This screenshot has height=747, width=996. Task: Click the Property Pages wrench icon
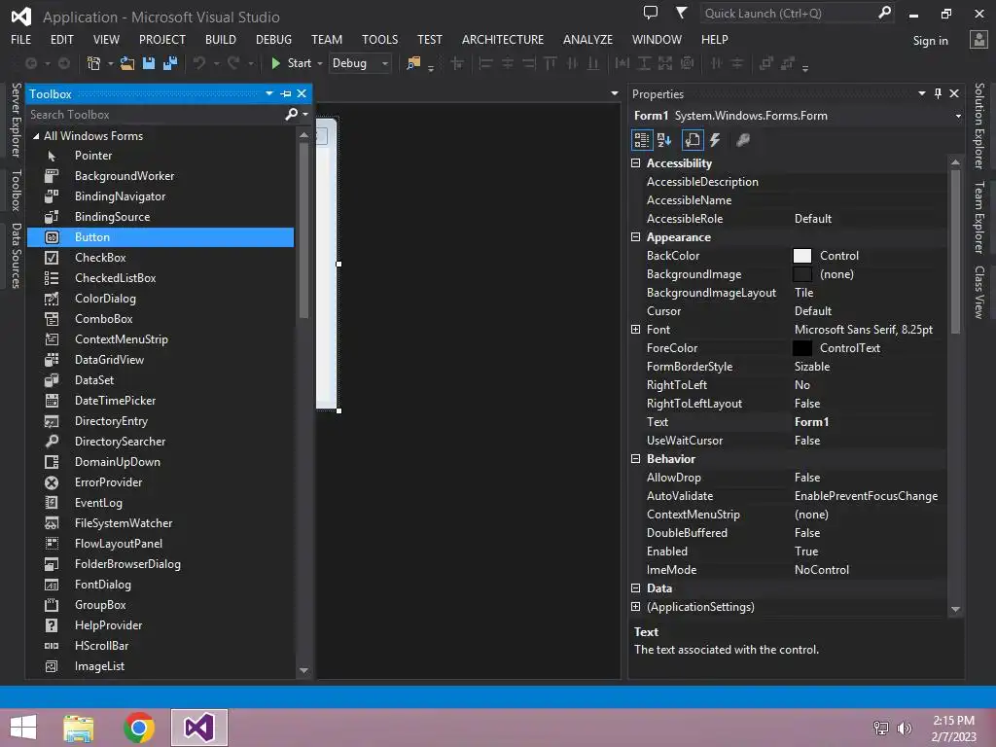tap(742, 140)
